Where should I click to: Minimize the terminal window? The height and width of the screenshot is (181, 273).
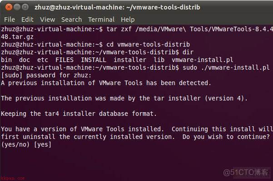17,7
